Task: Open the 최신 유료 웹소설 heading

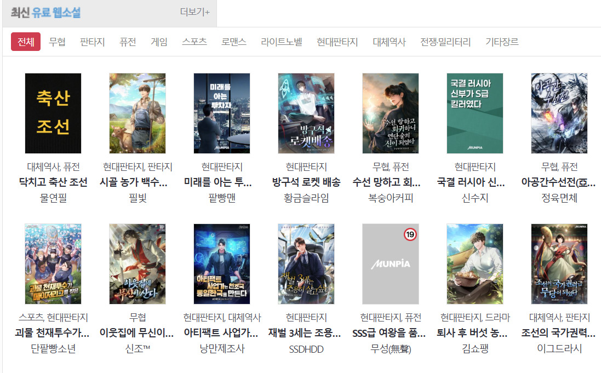Action: pyautogui.click(x=45, y=12)
